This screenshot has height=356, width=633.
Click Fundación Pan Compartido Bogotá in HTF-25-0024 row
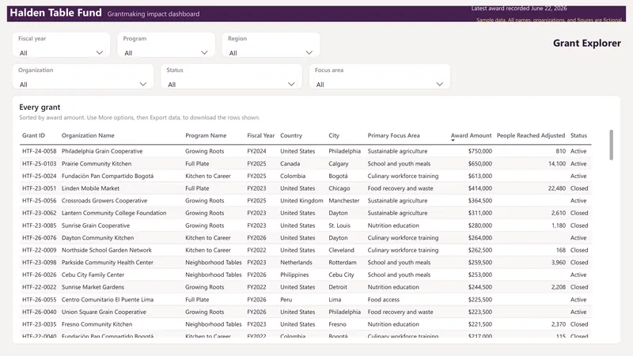tap(108, 176)
